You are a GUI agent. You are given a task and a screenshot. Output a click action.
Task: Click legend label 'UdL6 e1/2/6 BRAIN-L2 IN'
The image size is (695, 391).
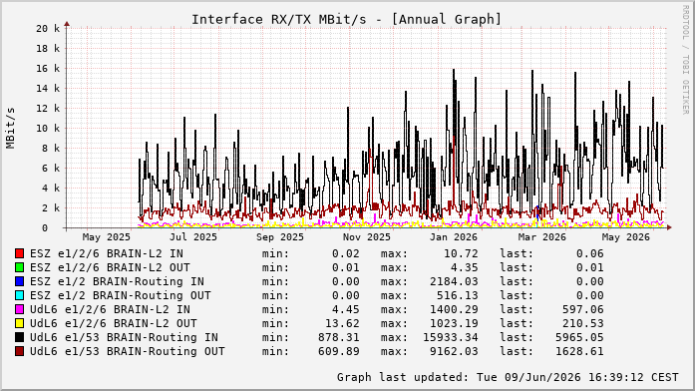point(110,309)
